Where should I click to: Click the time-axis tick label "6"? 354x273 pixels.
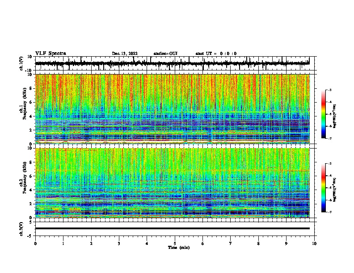[203, 244]
